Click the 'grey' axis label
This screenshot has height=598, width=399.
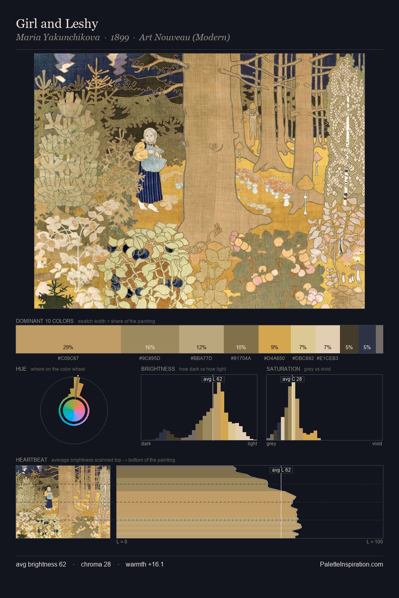tap(271, 444)
